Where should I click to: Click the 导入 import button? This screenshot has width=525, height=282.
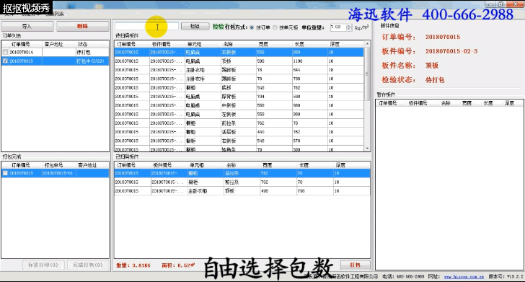click(x=27, y=26)
